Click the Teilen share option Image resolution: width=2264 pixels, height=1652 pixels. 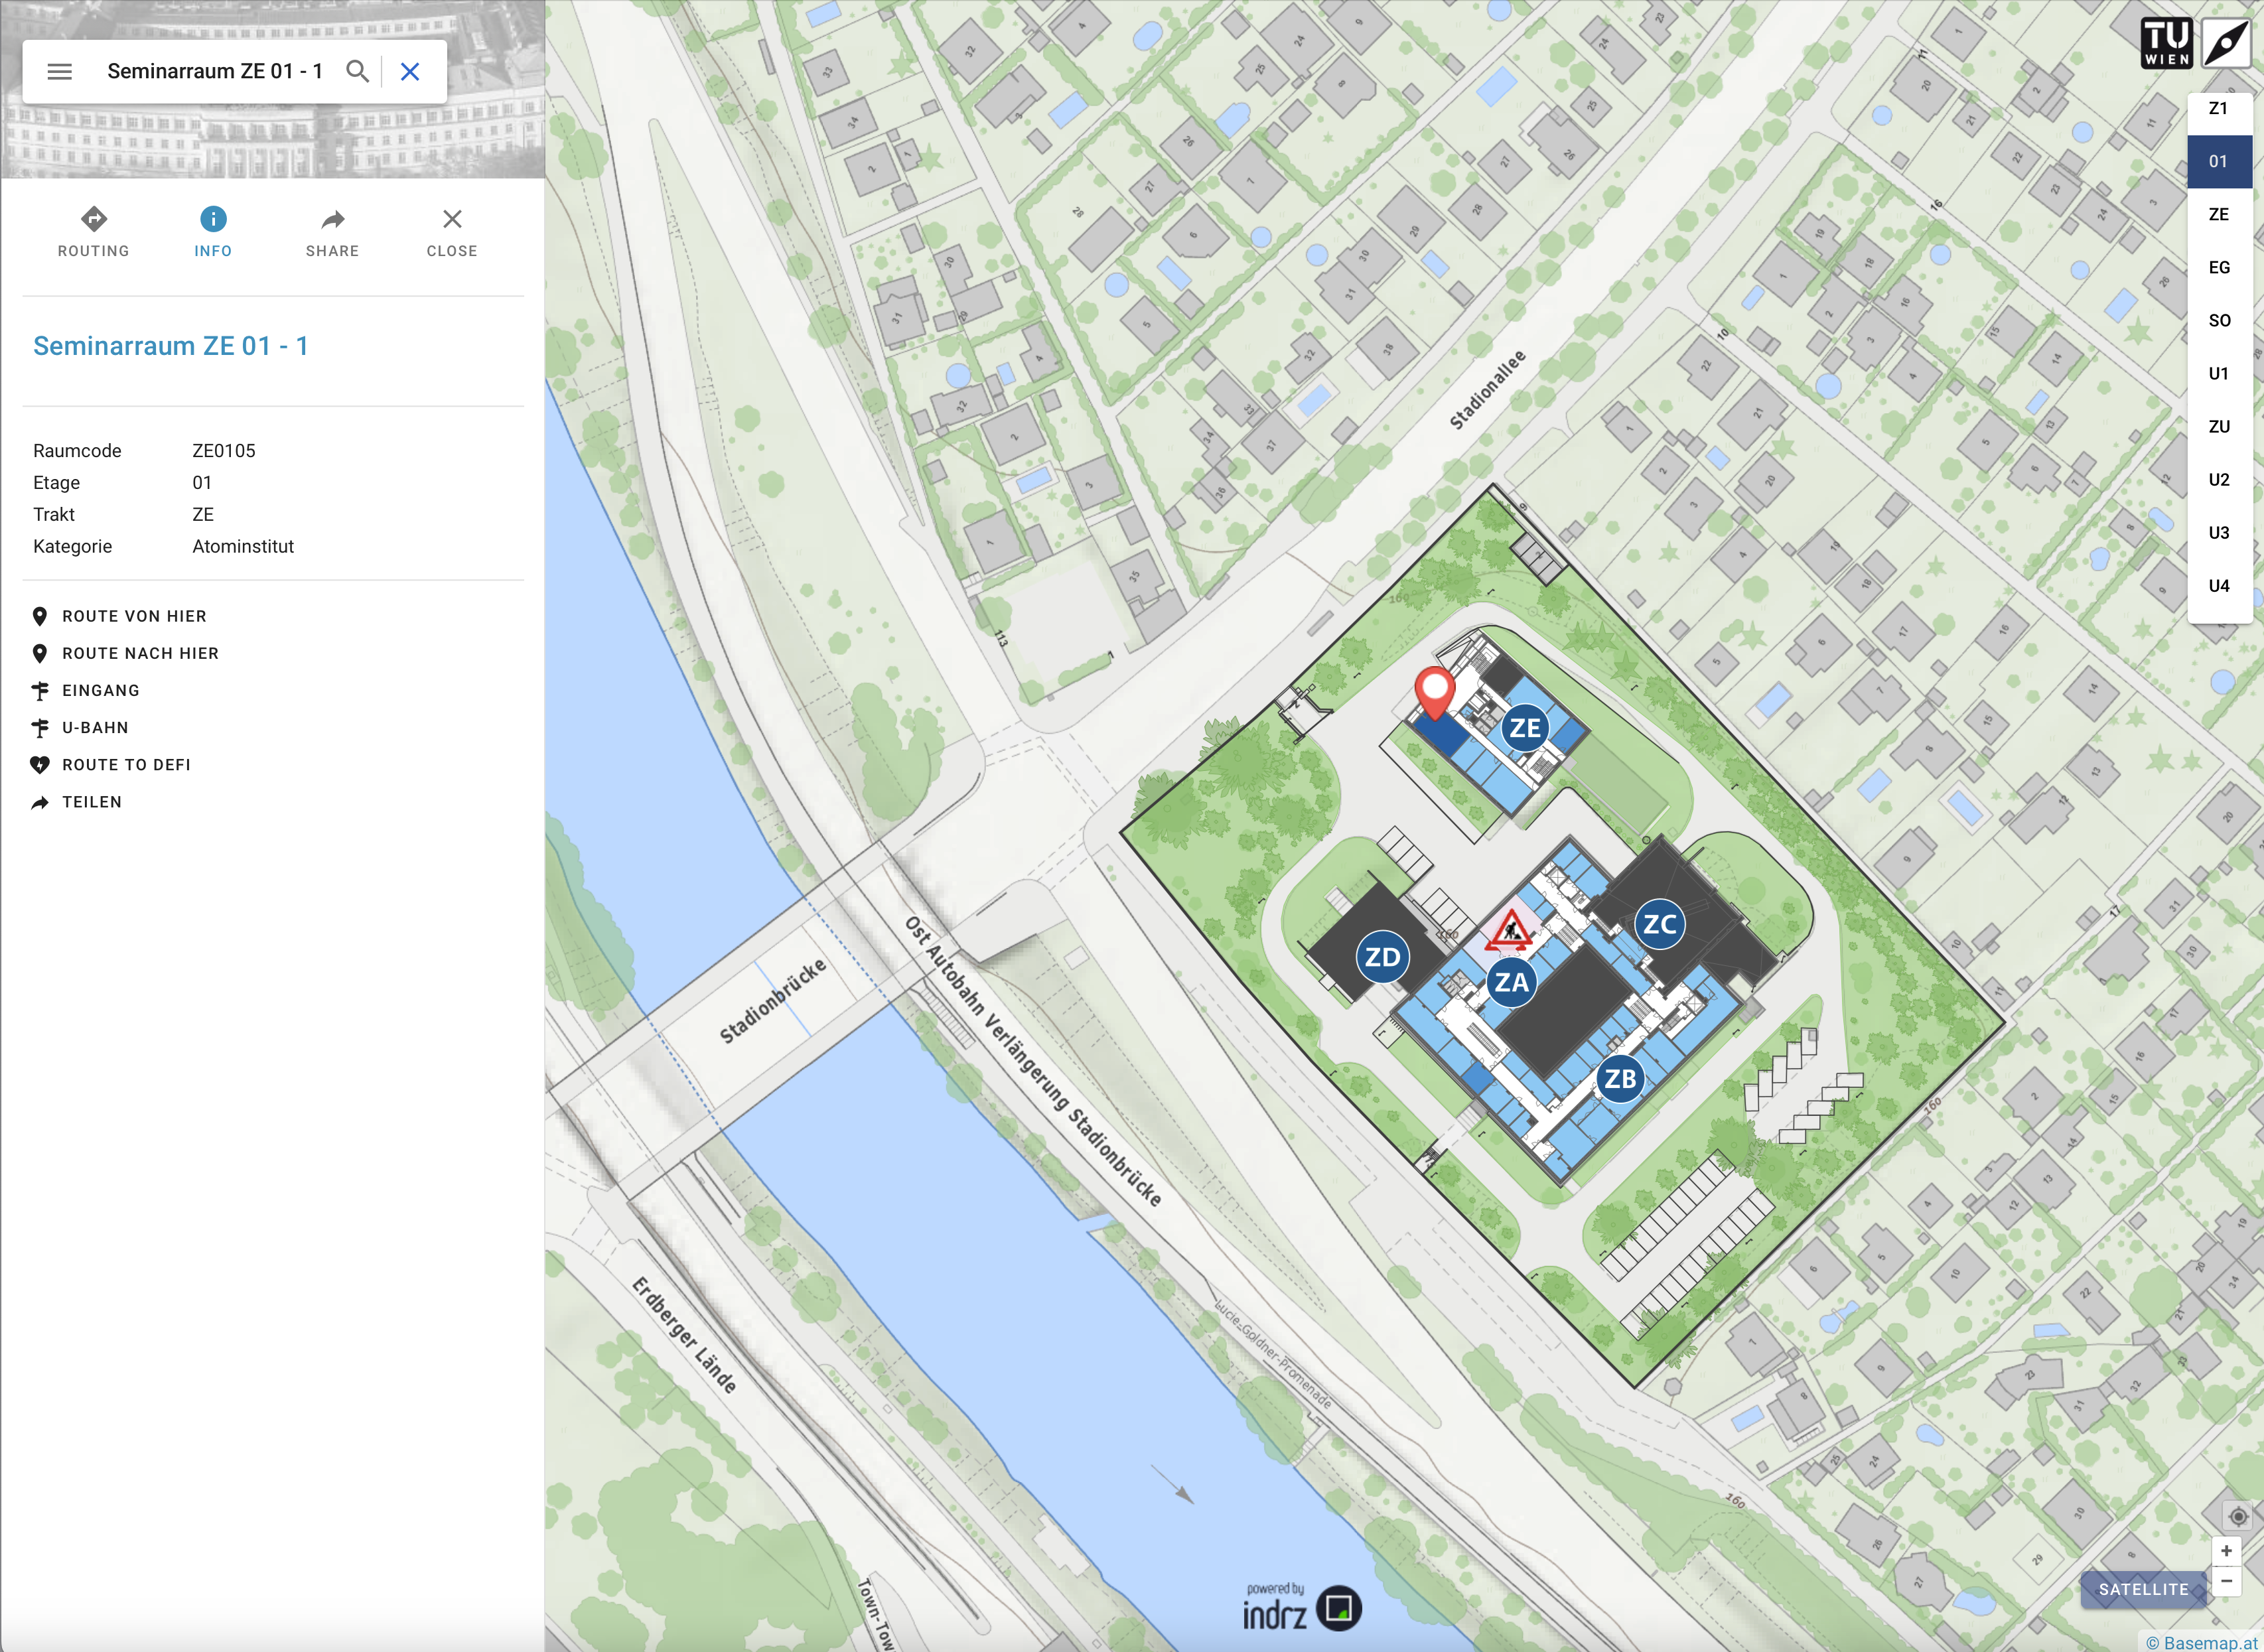tap(91, 802)
